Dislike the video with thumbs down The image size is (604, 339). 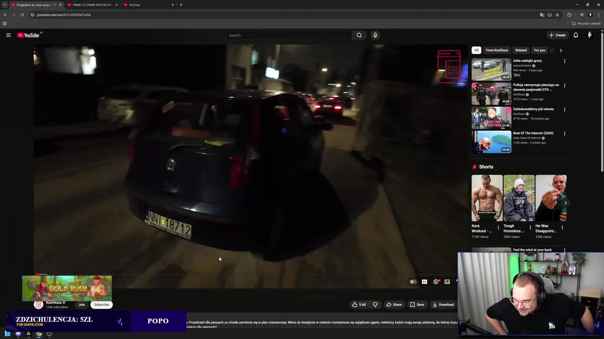[375, 305]
